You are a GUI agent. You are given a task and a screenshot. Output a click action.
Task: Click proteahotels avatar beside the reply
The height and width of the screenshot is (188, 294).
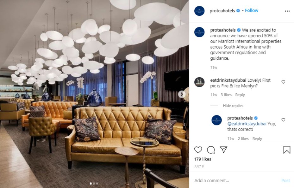[x=216, y=120]
